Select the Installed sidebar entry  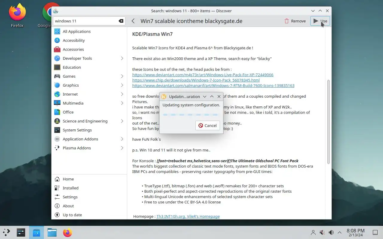(89, 188)
